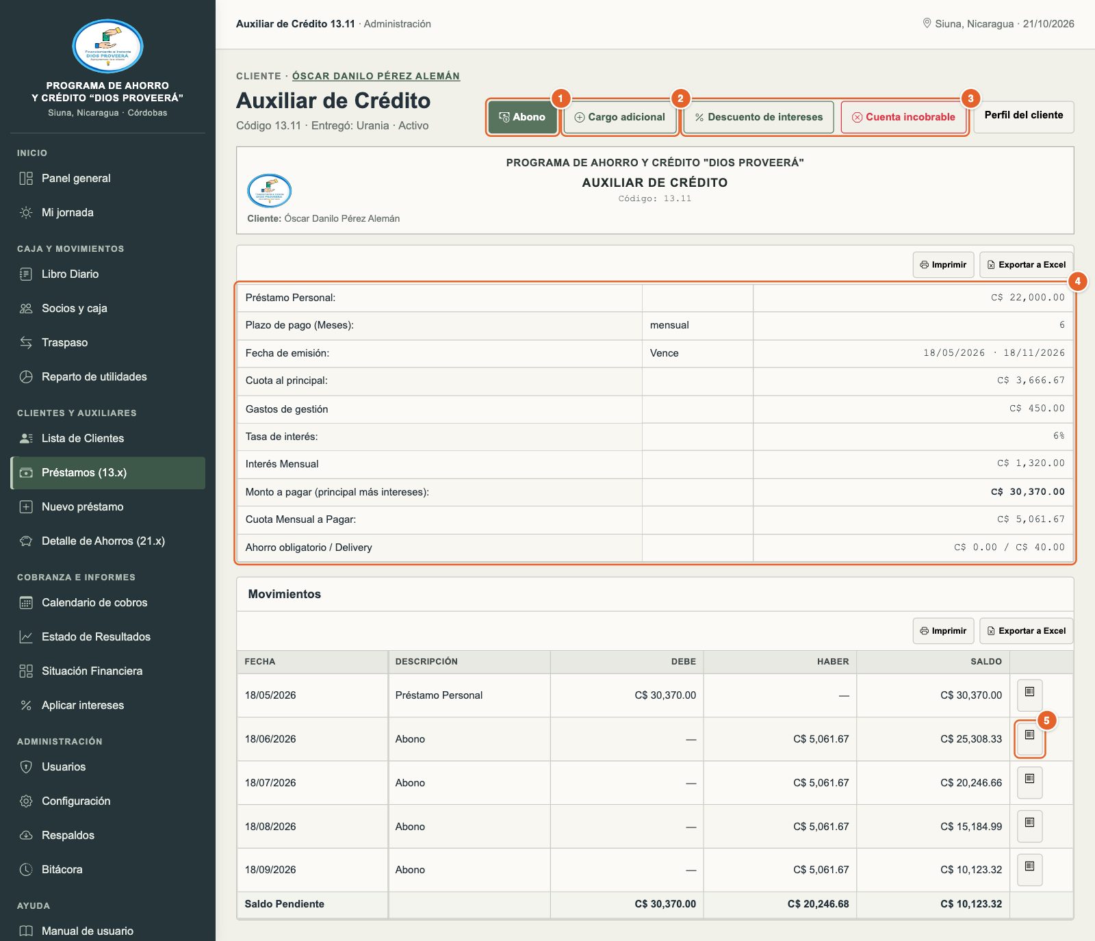Open Nuevo préstamo in sidebar
The height and width of the screenshot is (941, 1095).
(x=107, y=506)
